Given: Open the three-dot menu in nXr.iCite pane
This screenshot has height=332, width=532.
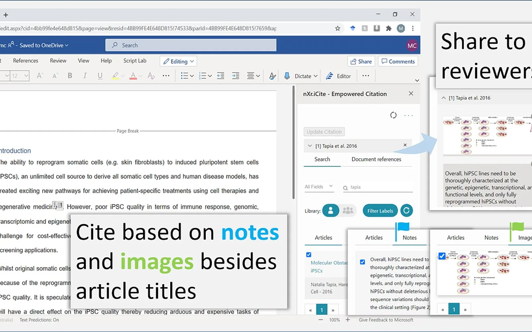Looking at the screenshot, I should pyautogui.click(x=408, y=116).
